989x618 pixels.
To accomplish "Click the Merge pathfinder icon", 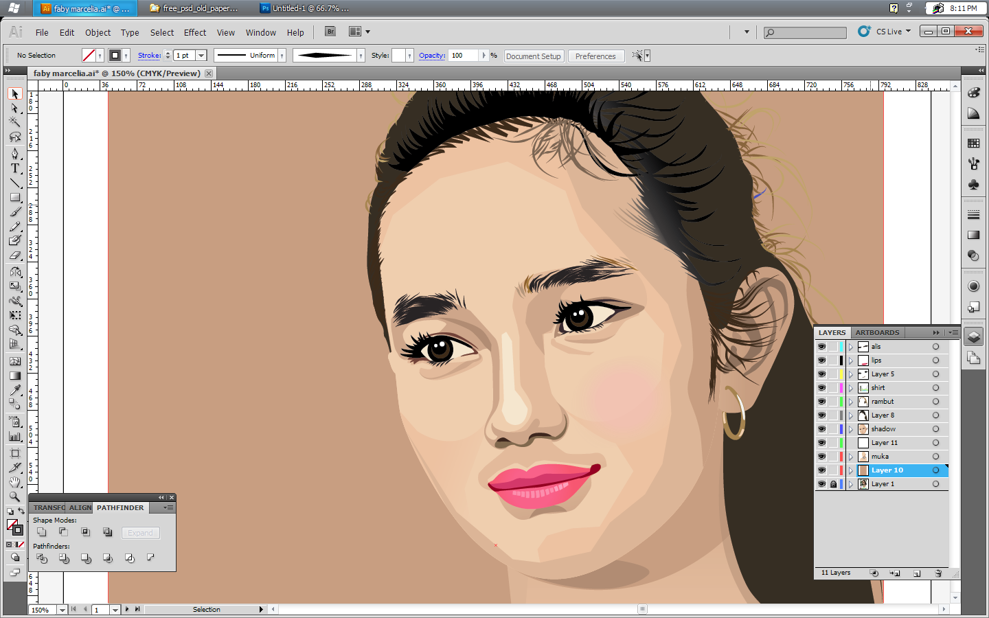I will pyautogui.click(x=86, y=558).
